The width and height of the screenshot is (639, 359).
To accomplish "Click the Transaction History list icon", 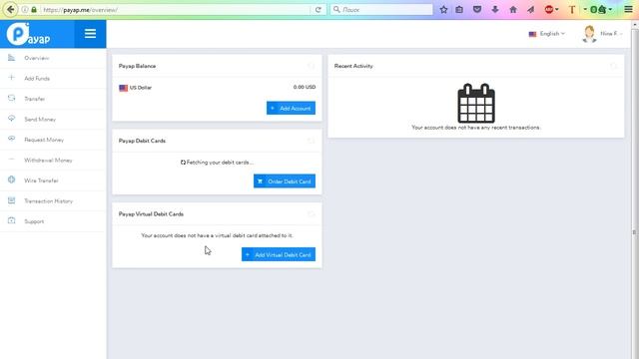I will tap(11, 200).
